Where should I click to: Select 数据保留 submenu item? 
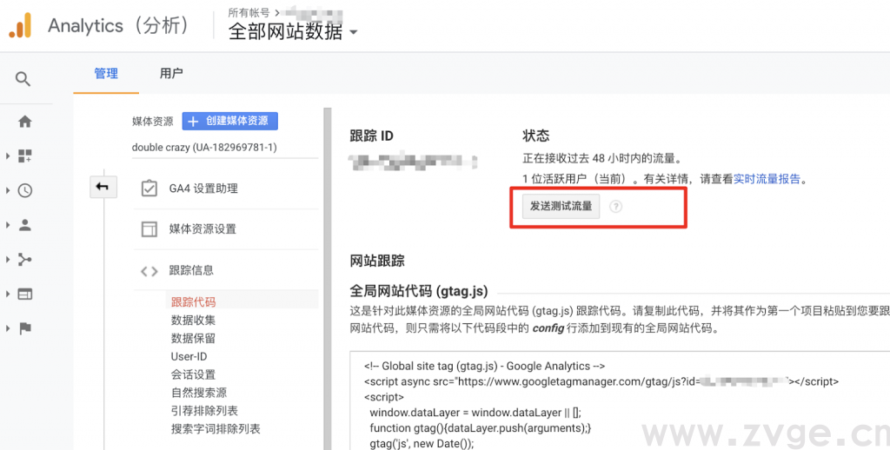coord(194,338)
